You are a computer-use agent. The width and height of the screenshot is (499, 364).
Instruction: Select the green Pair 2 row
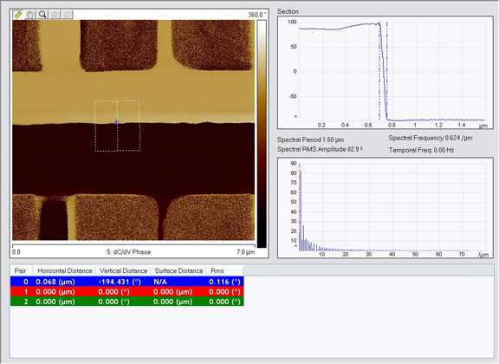127,302
